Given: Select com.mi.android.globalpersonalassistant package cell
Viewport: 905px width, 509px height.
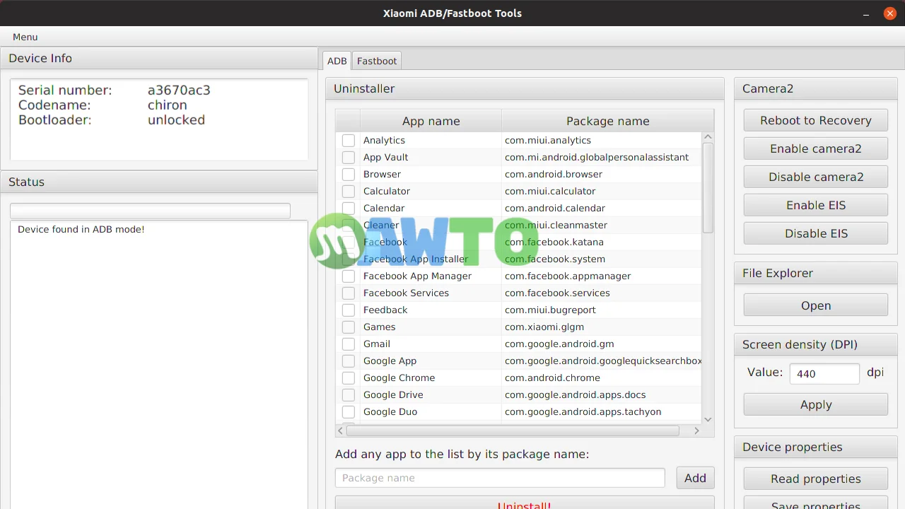Looking at the screenshot, I should [602, 157].
